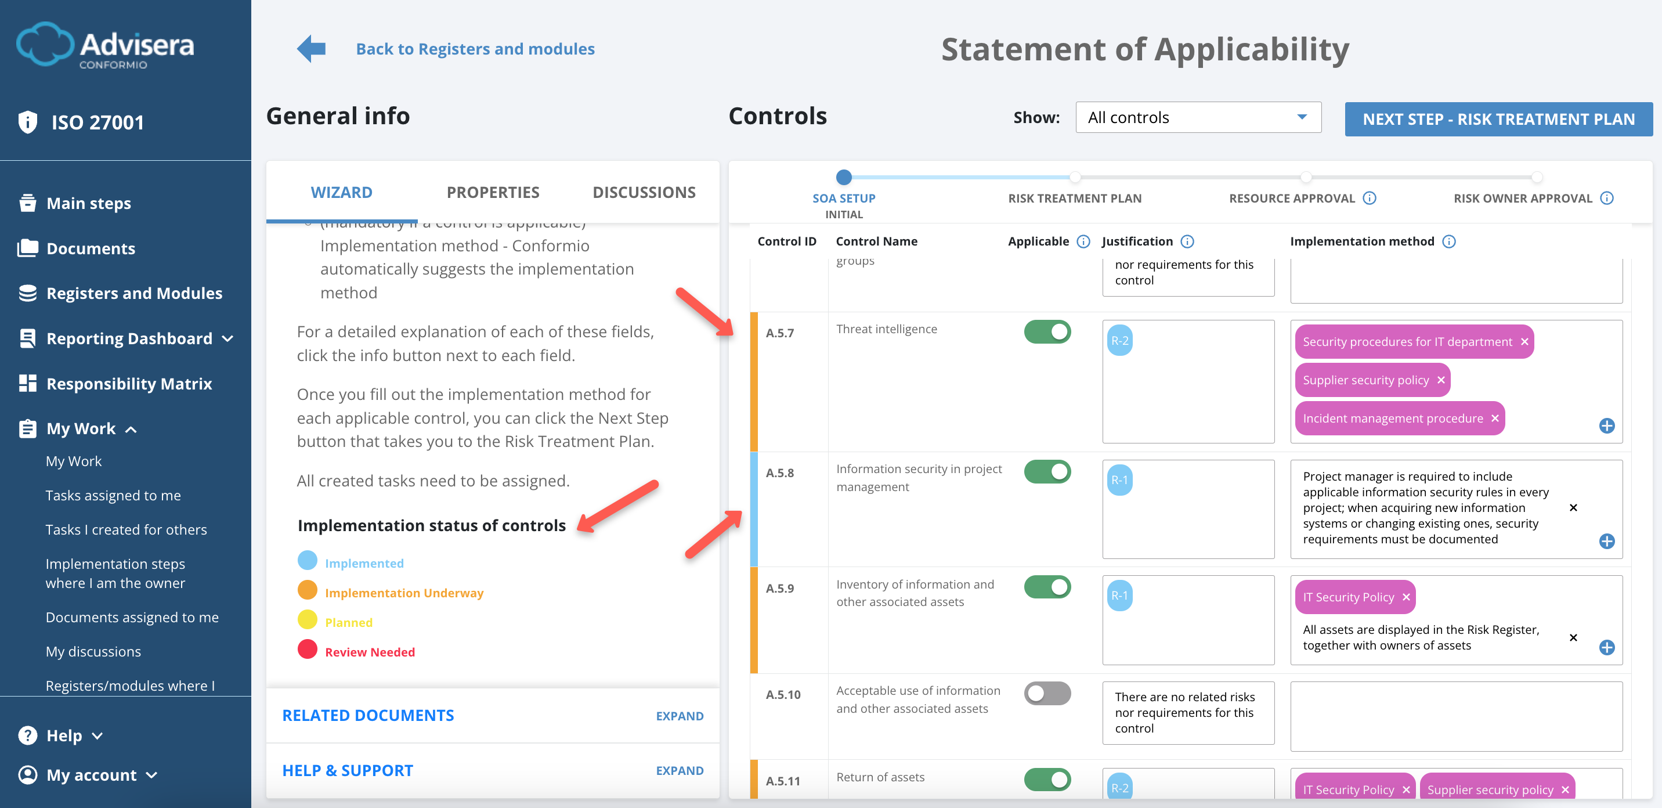The width and height of the screenshot is (1662, 808).
Task: Click the SOA Setup progress marker
Action: tap(844, 177)
